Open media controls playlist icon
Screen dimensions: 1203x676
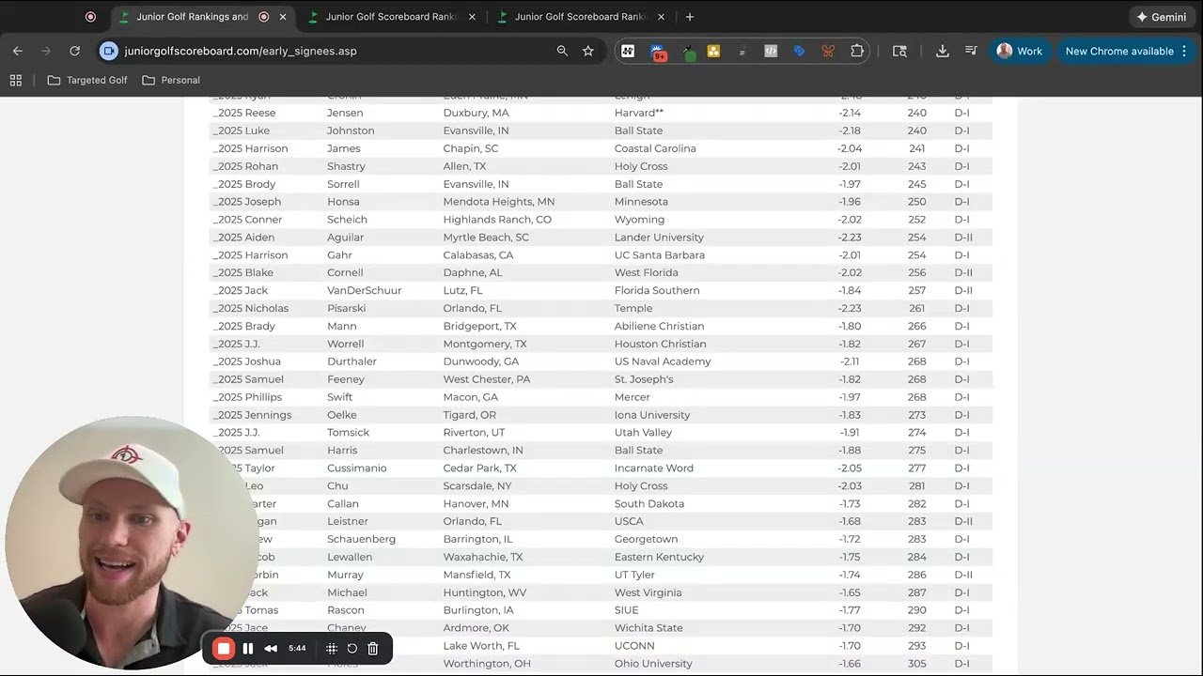coord(971,51)
